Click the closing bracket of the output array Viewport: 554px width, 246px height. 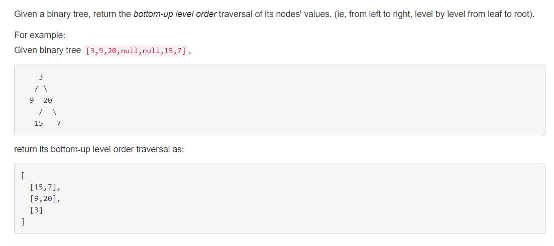pos(23,222)
